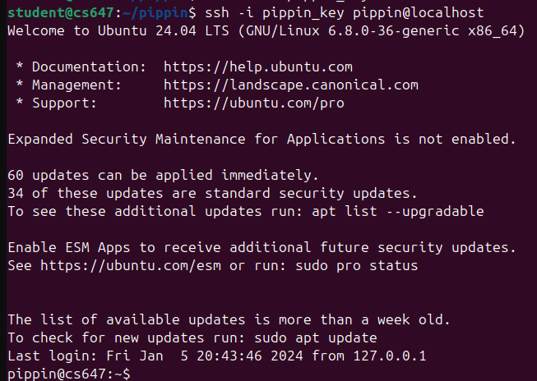Open the https://landscape.canonical.com management link
Image resolution: width=537 pixels, height=381 pixels.
290,85
